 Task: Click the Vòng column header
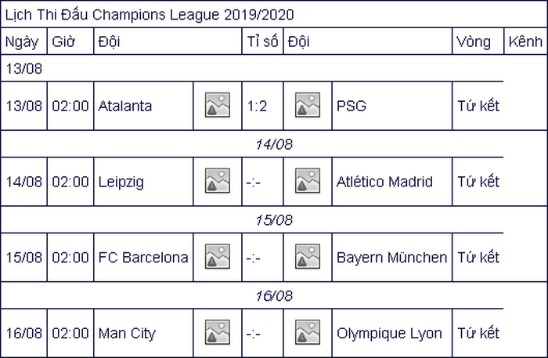(x=474, y=42)
